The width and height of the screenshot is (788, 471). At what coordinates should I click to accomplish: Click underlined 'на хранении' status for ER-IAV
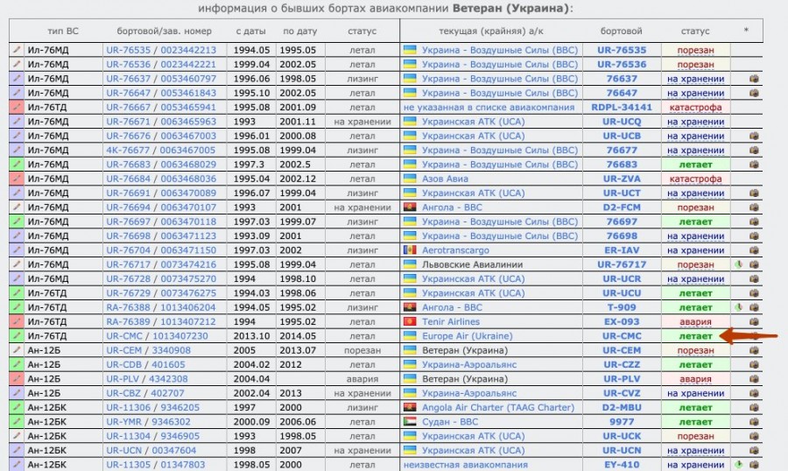(x=695, y=250)
